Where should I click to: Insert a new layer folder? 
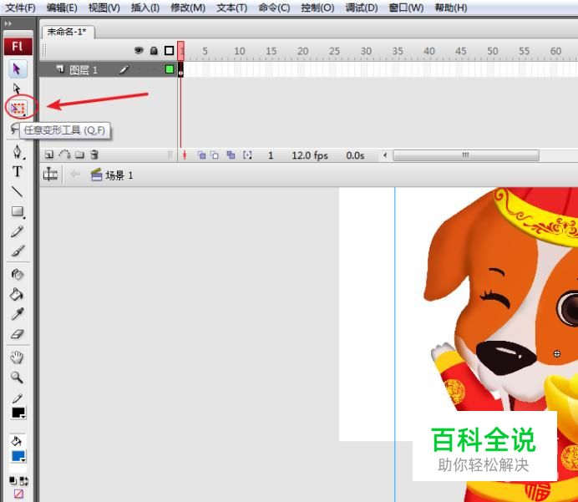pos(79,155)
